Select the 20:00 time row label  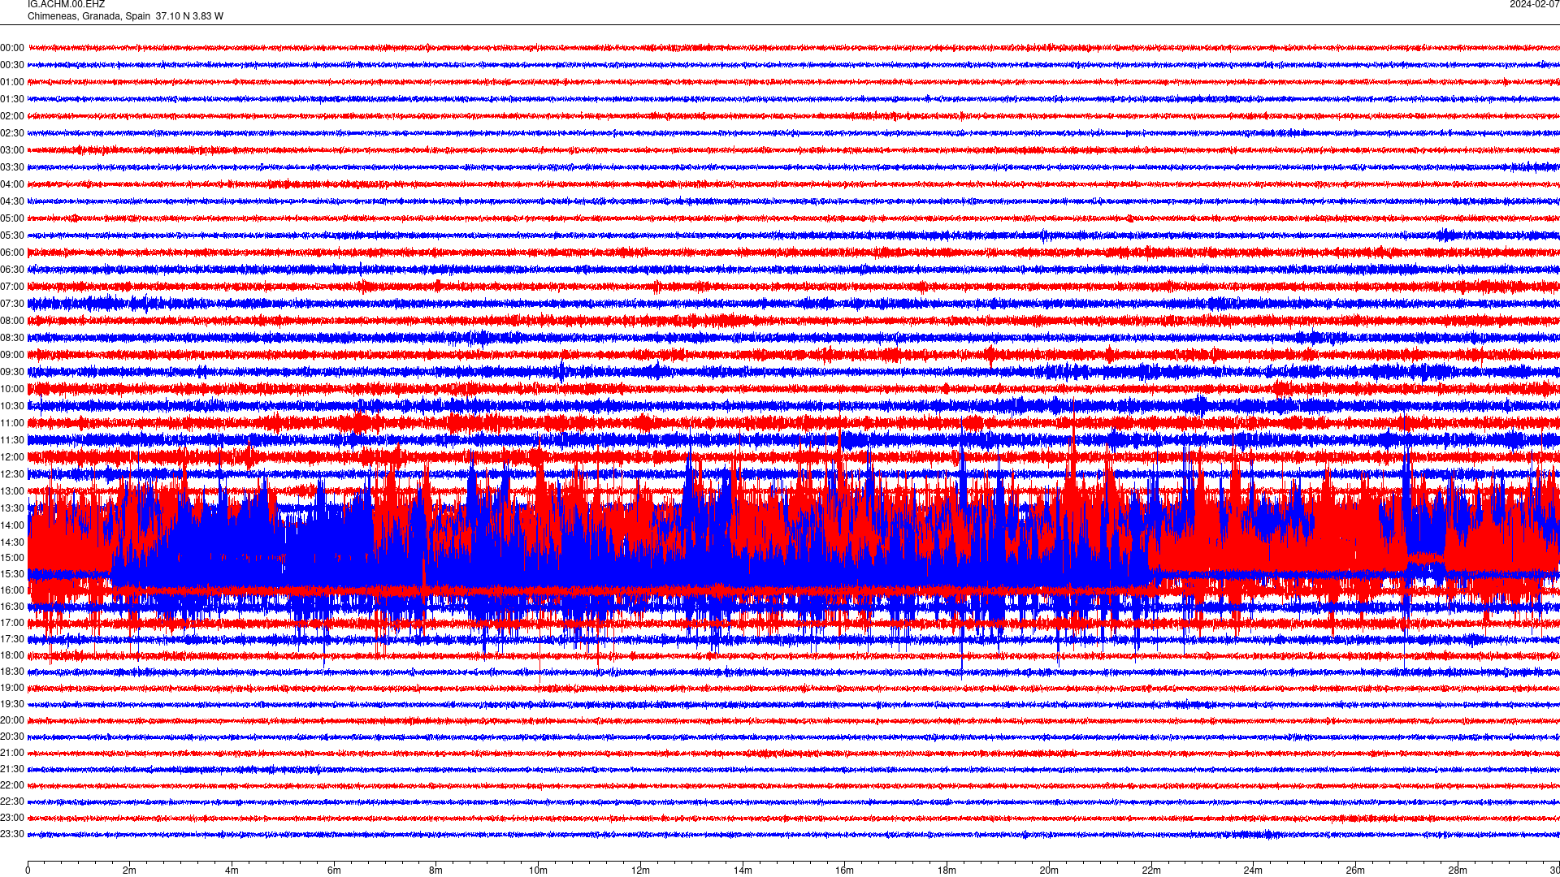[12, 720]
